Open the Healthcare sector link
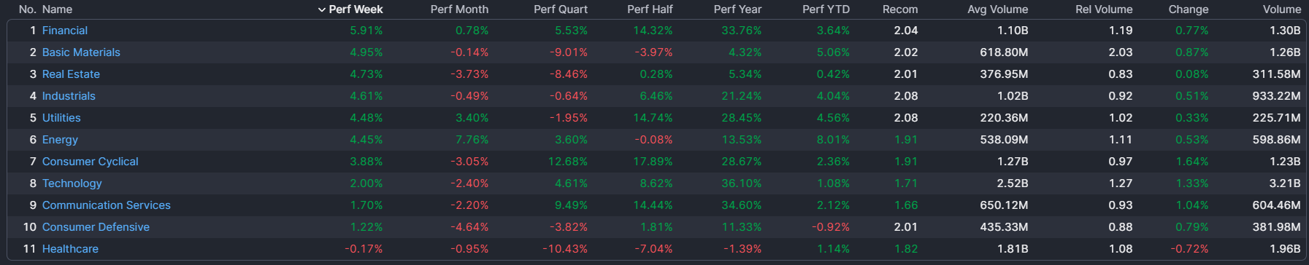 tap(70, 249)
